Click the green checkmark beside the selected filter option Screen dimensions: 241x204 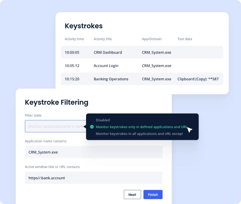(92, 127)
